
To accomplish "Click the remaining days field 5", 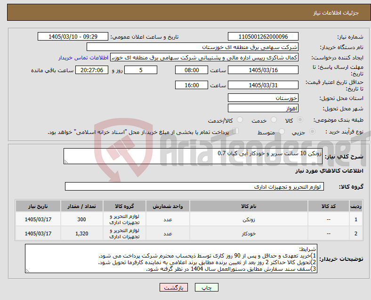I will point(141,70).
